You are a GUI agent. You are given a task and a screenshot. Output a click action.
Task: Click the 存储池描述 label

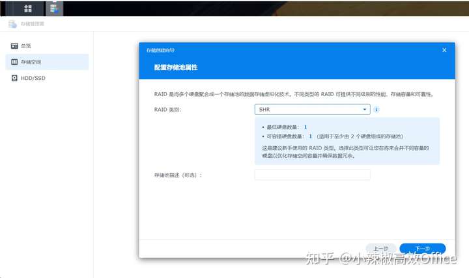tap(178, 175)
